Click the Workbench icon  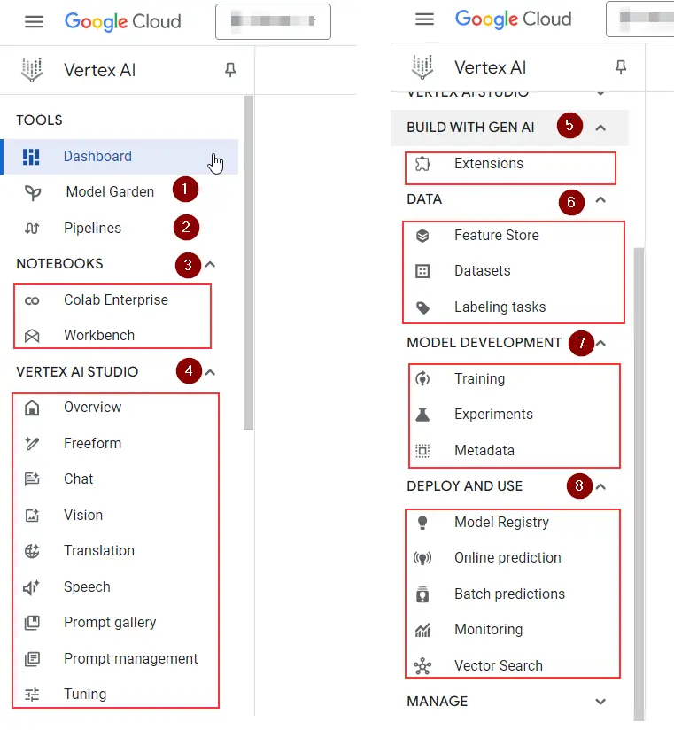(x=33, y=336)
